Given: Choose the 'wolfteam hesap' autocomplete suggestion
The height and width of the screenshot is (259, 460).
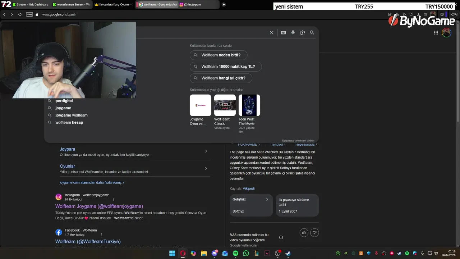Looking at the screenshot, I should 69,123.
